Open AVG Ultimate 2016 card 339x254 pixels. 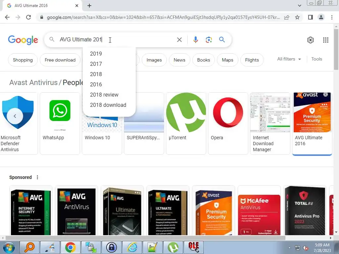pyautogui.click(x=312, y=124)
